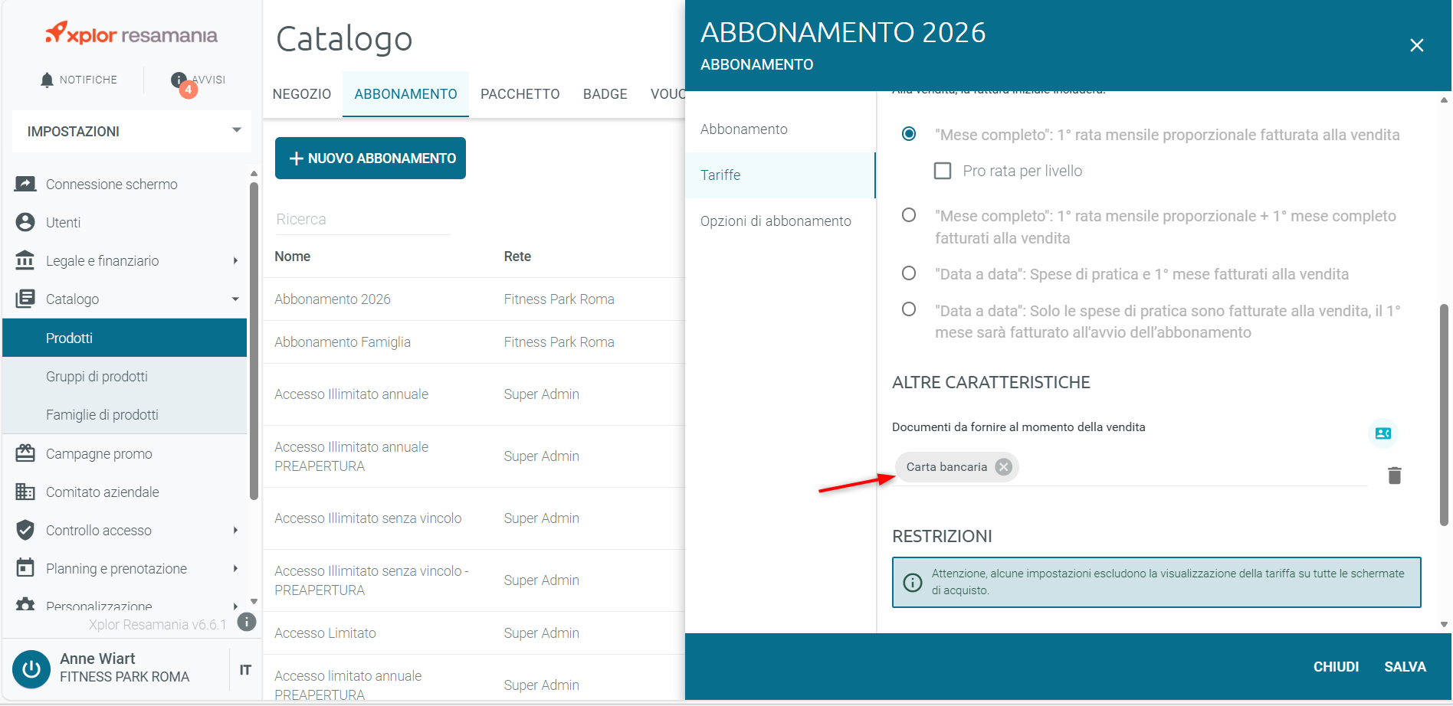1453x706 pixels.
Task: Remove the Carta bancaria chip
Action: pyautogui.click(x=1003, y=467)
